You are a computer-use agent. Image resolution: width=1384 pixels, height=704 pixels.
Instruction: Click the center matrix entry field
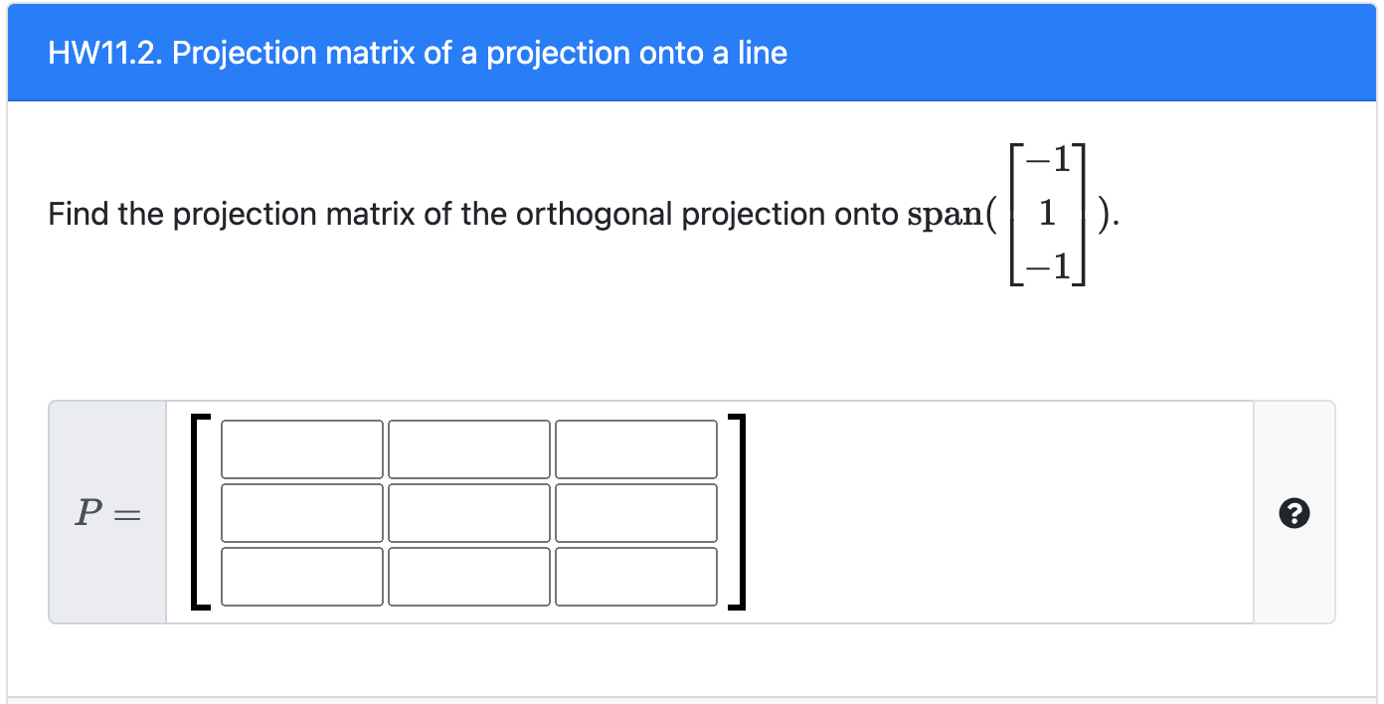tap(468, 512)
